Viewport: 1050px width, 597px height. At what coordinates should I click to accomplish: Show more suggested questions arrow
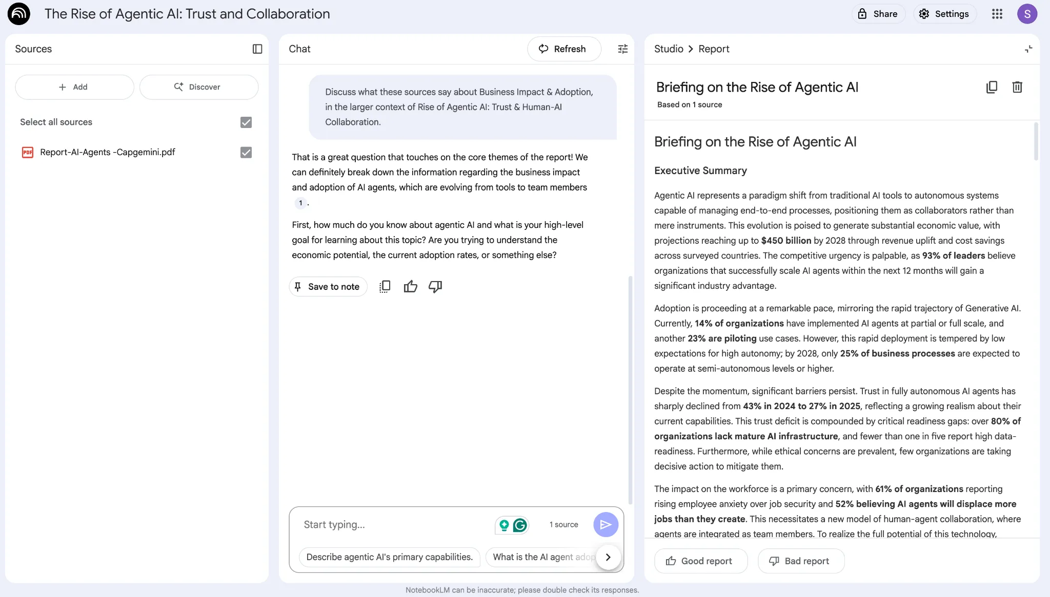click(608, 557)
